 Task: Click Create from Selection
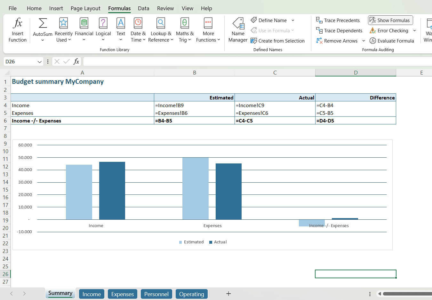[278, 41]
